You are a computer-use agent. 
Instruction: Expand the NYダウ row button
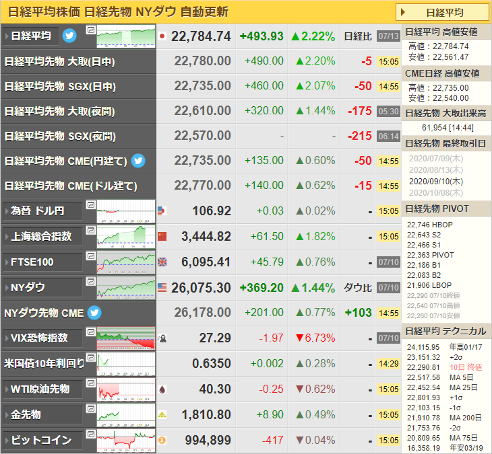tap(42, 288)
